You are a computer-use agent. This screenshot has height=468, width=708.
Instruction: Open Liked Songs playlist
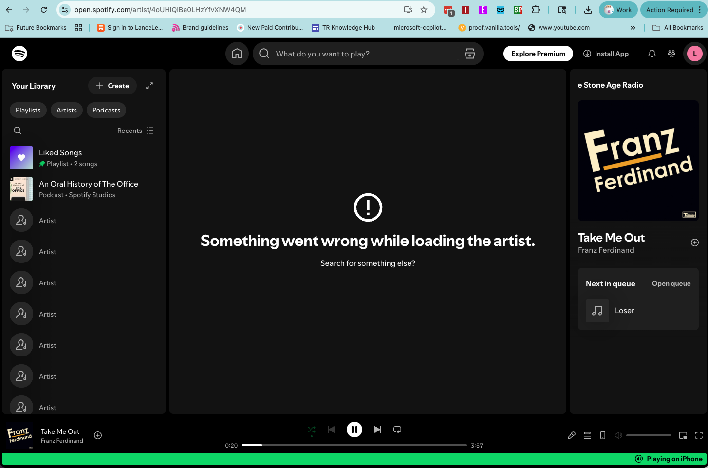pyautogui.click(x=84, y=158)
